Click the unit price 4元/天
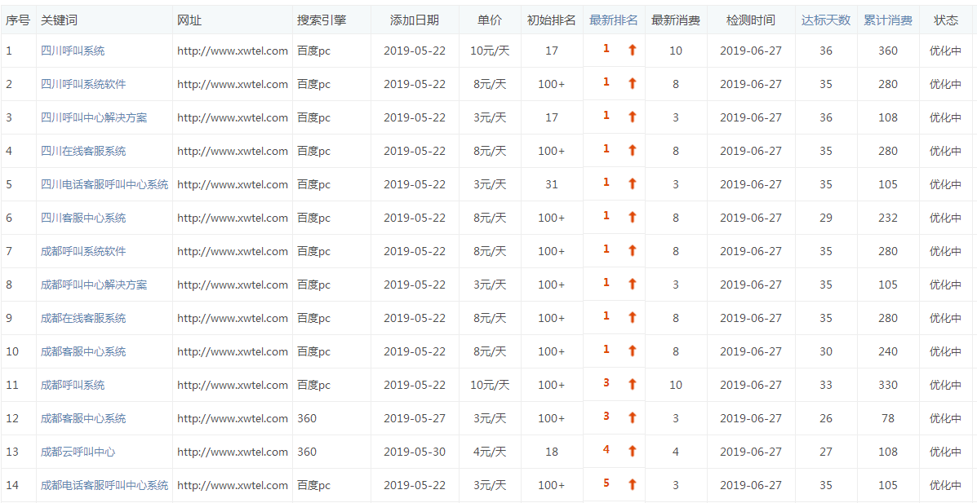 pyautogui.click(x=489, y=452)
